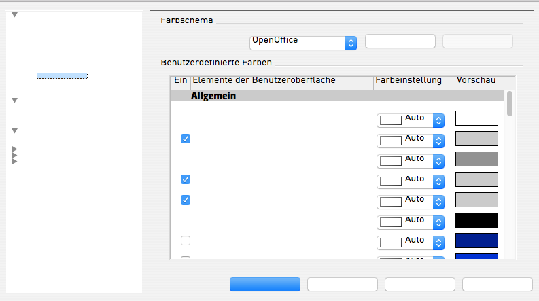Image resolution: width=539 pixels, height=301 pixels.
Task: Collapse the second expanded tree section
Action: [x=15, y=101]
